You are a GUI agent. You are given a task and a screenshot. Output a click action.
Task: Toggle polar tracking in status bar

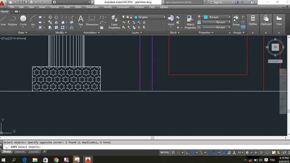[x=193, y=153]
